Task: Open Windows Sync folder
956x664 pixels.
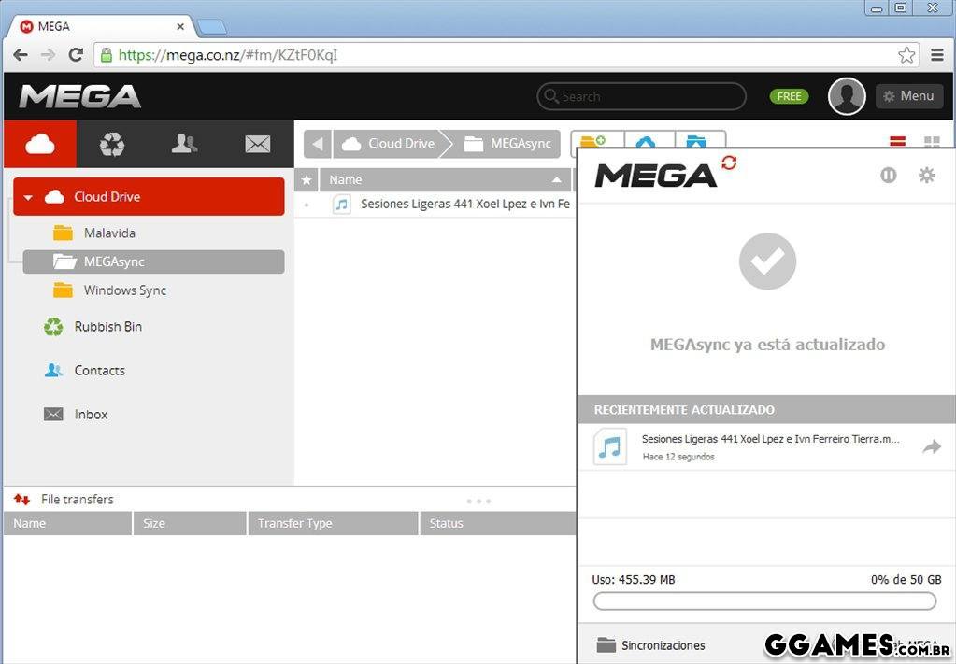Action: click(124, 290)
